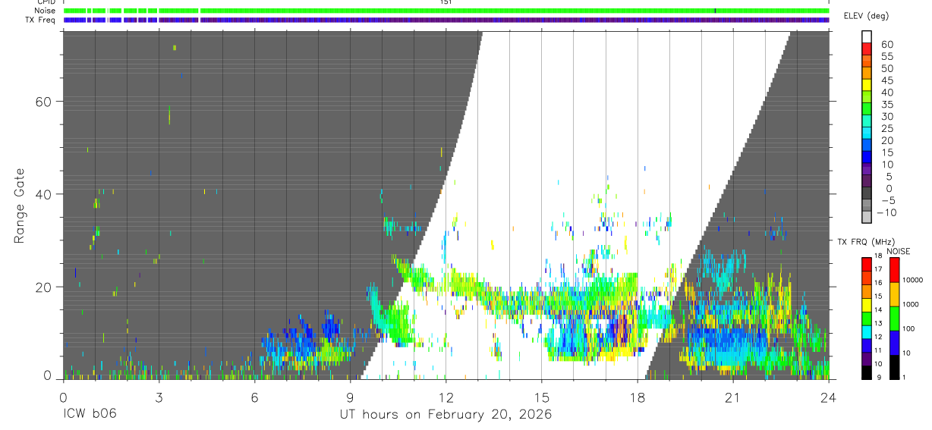This screenshot has width=932, height=430.
Task: Select the green 100-1000 NOISE segment
Action: (x=893, y=318)
